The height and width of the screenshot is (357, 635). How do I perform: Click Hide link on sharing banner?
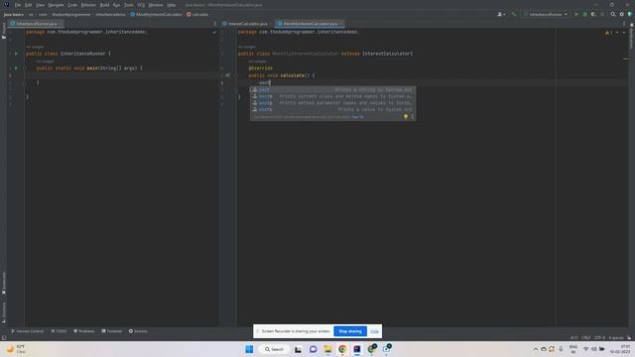point(375,331)
